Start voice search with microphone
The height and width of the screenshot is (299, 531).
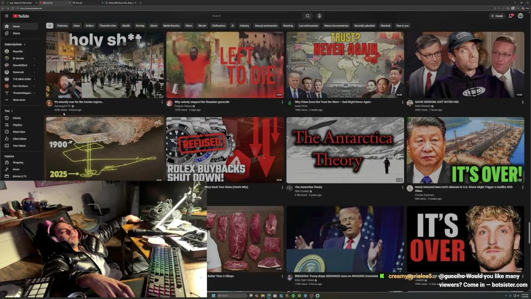click(x=319, y=16)
